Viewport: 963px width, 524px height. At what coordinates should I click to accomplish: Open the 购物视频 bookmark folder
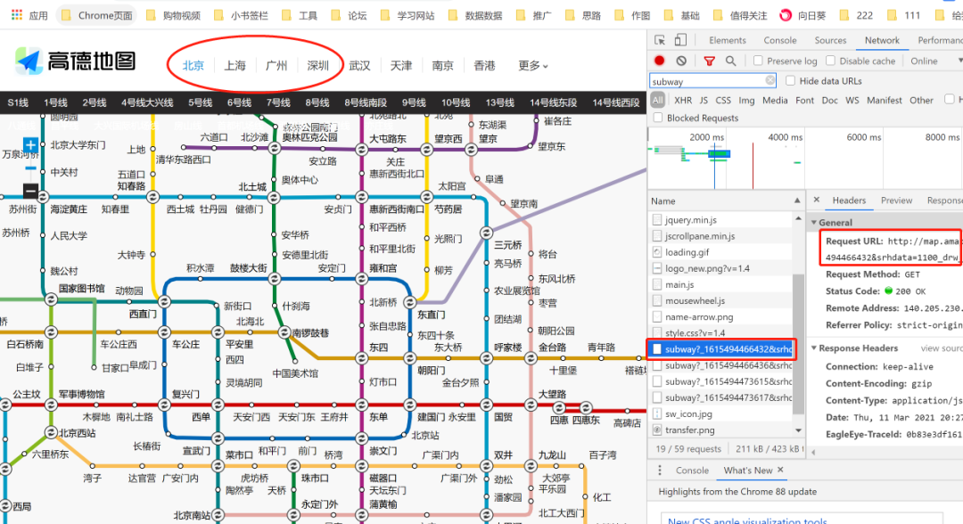click(174, 15)
